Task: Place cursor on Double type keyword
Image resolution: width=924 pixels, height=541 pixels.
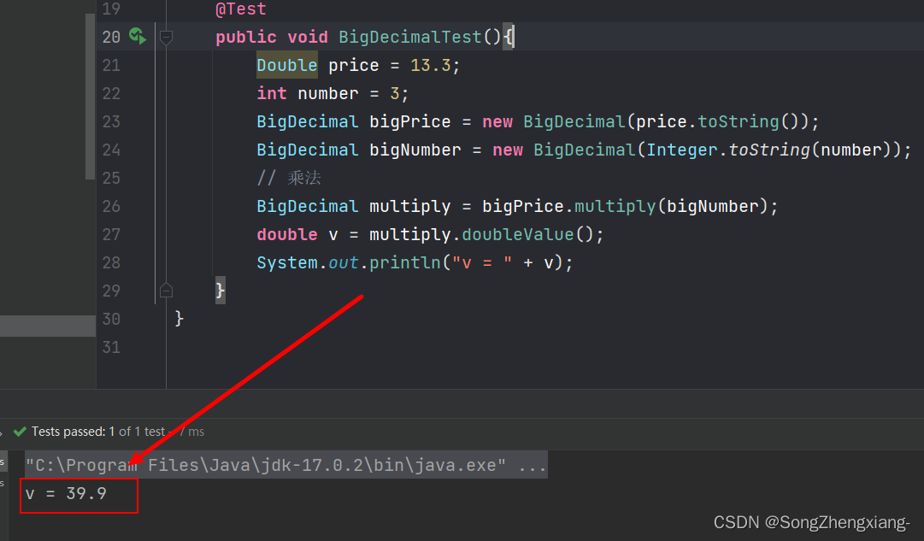Action: (x=287, y=65)
